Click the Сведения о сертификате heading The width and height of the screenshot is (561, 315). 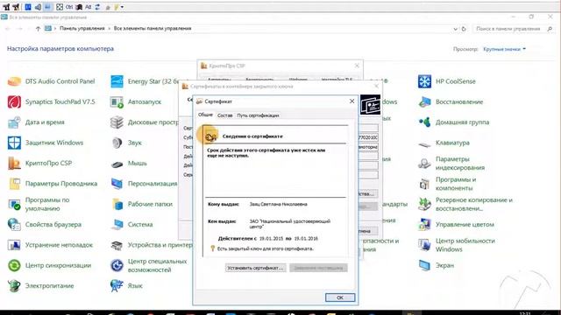(x=252, y=136)
